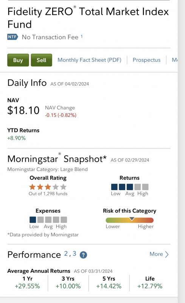Open Performance footnote 2
Image resolution: width=185 pixels, height=303 pixels.
tap(66, 253)
